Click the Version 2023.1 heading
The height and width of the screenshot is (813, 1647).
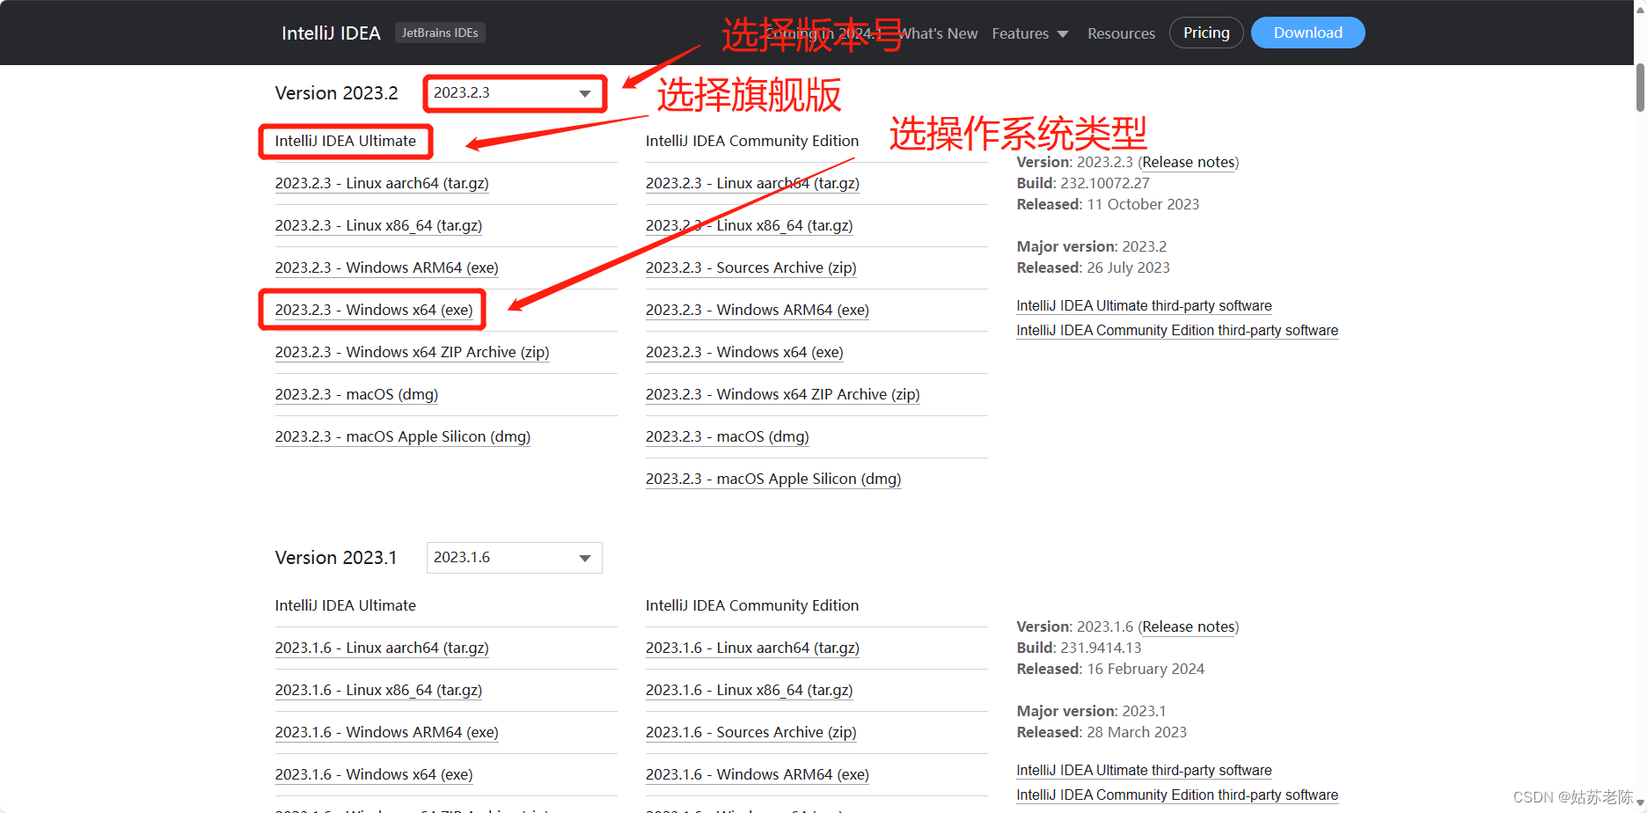(336, 558)
